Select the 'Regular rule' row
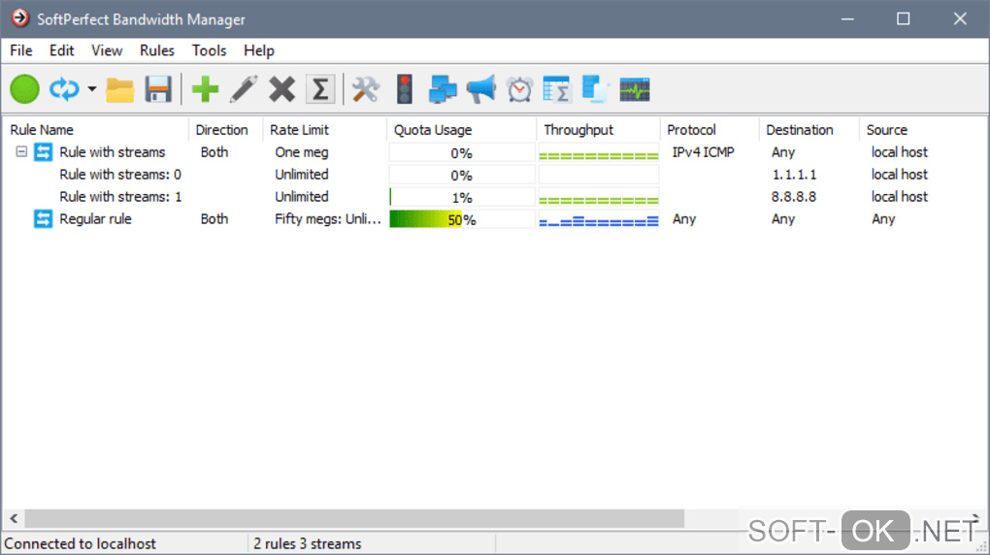The height and width of the screenshot is (555, 990). coord(495,219)
